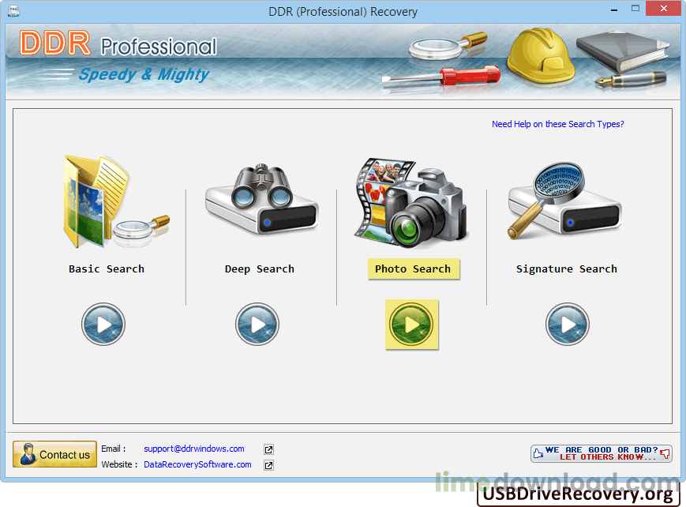Click the Signature Search magnifier icon

(564, 201)
